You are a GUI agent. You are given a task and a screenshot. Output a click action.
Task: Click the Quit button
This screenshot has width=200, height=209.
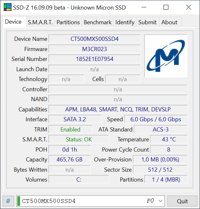[182, 201]
